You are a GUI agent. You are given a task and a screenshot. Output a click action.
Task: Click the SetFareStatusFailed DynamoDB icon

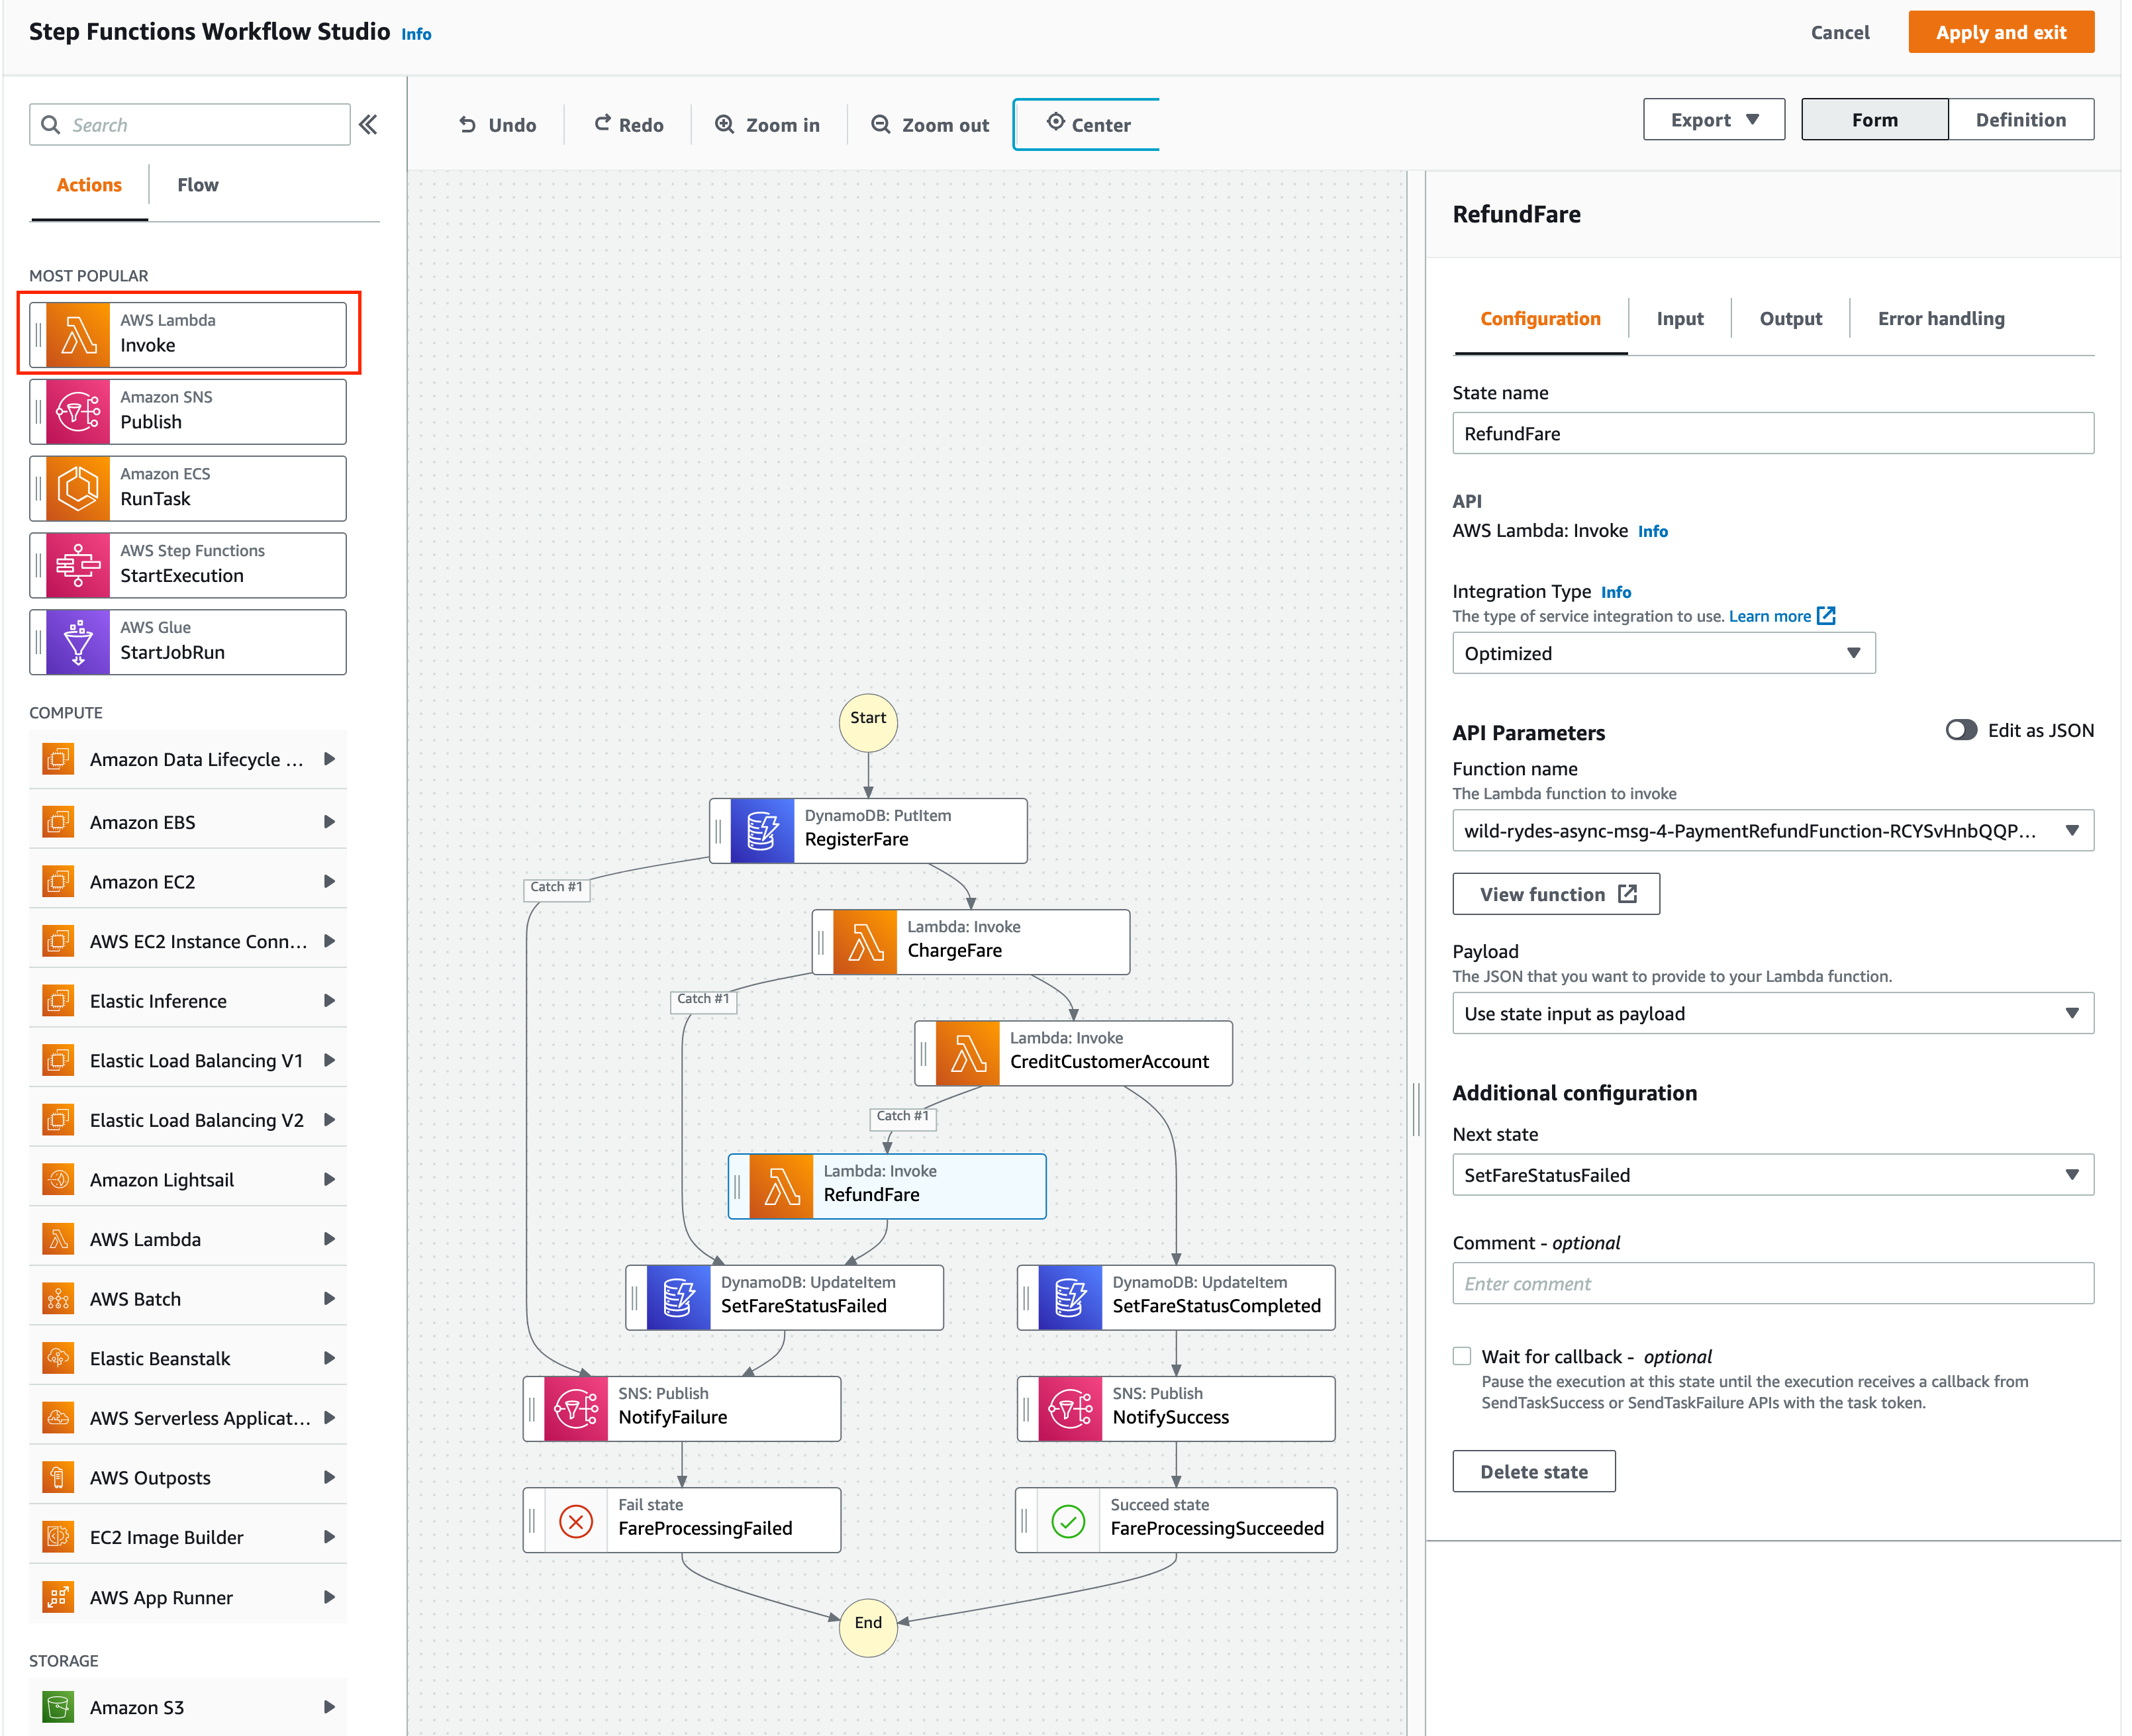pos(678,1297)
